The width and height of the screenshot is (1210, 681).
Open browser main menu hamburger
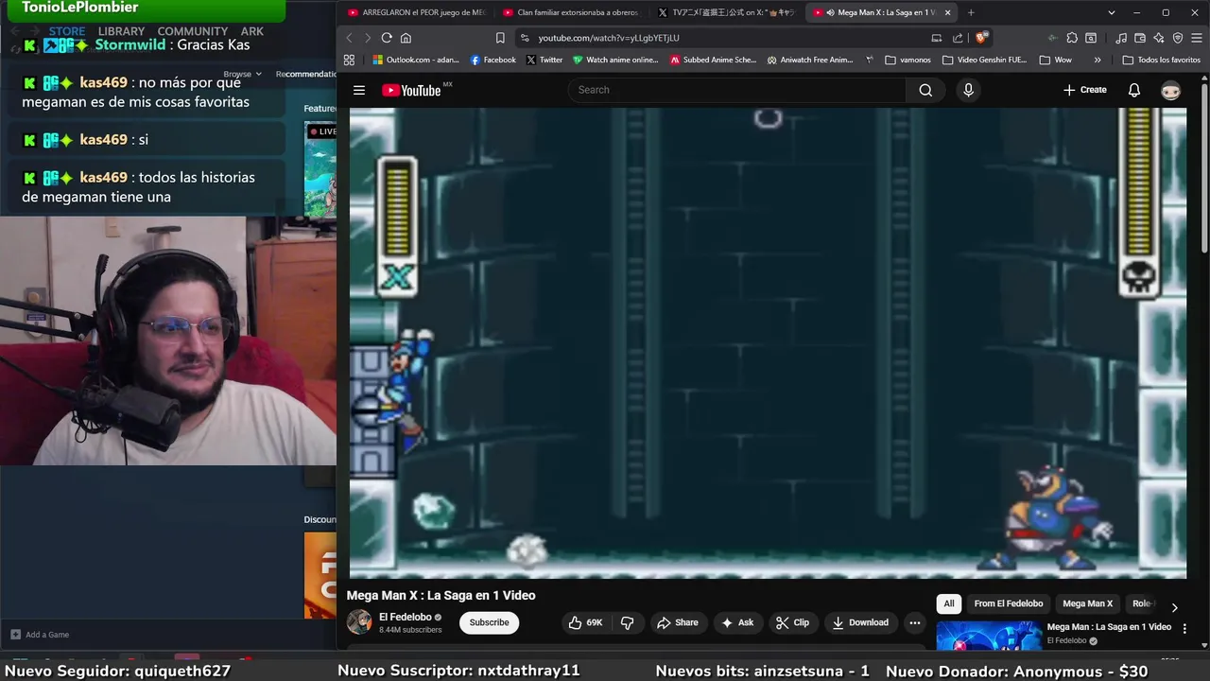point(1196,38)
